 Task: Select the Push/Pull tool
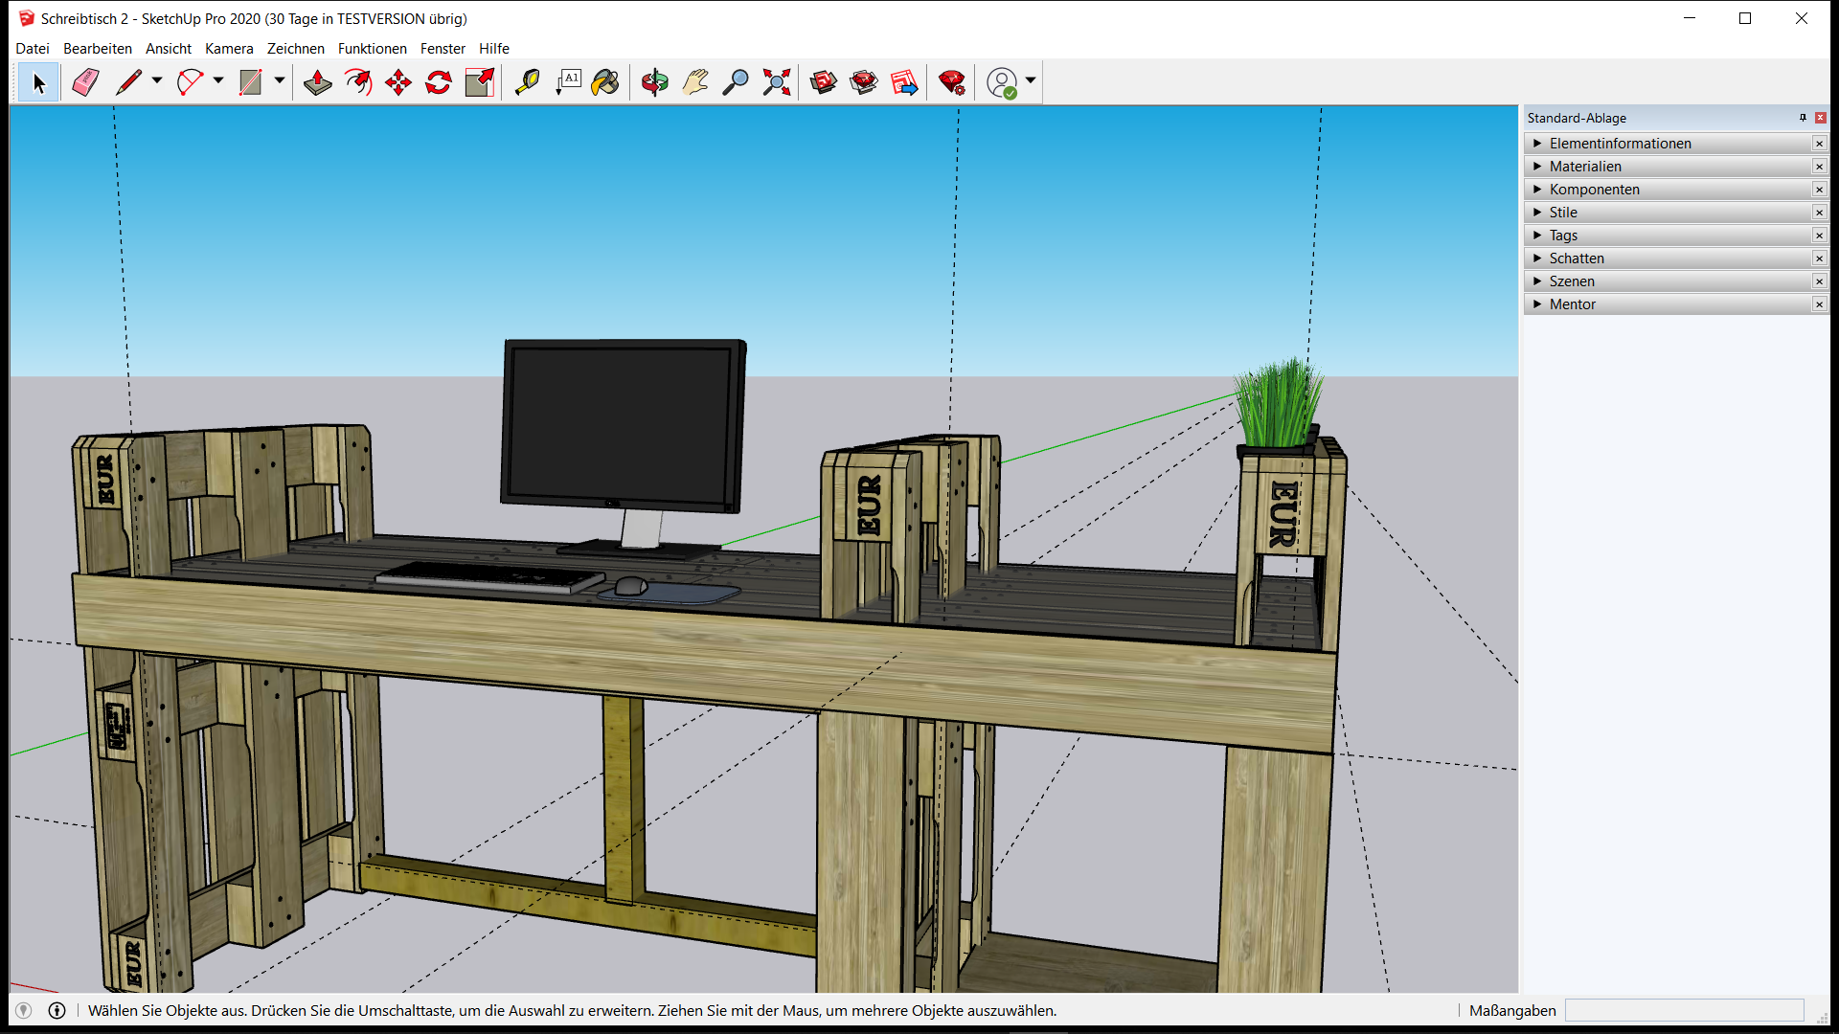tap(317, 82)
